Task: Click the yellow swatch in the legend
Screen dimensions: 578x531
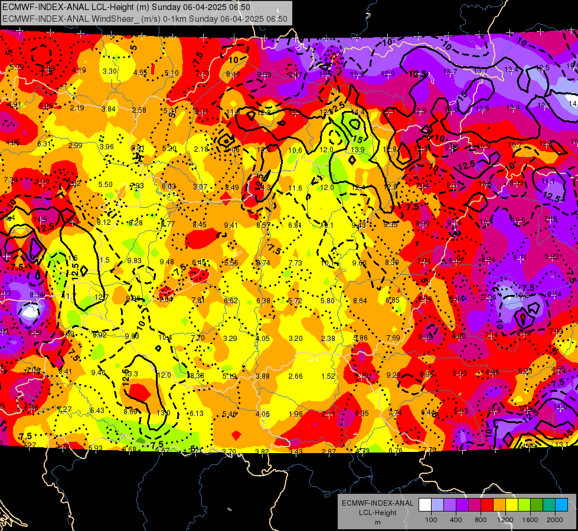Action: tap(512, 505)
